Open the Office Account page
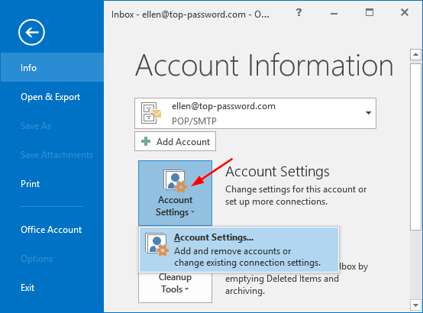The height and width of the screenshot is (313, 423). point(51,230)
